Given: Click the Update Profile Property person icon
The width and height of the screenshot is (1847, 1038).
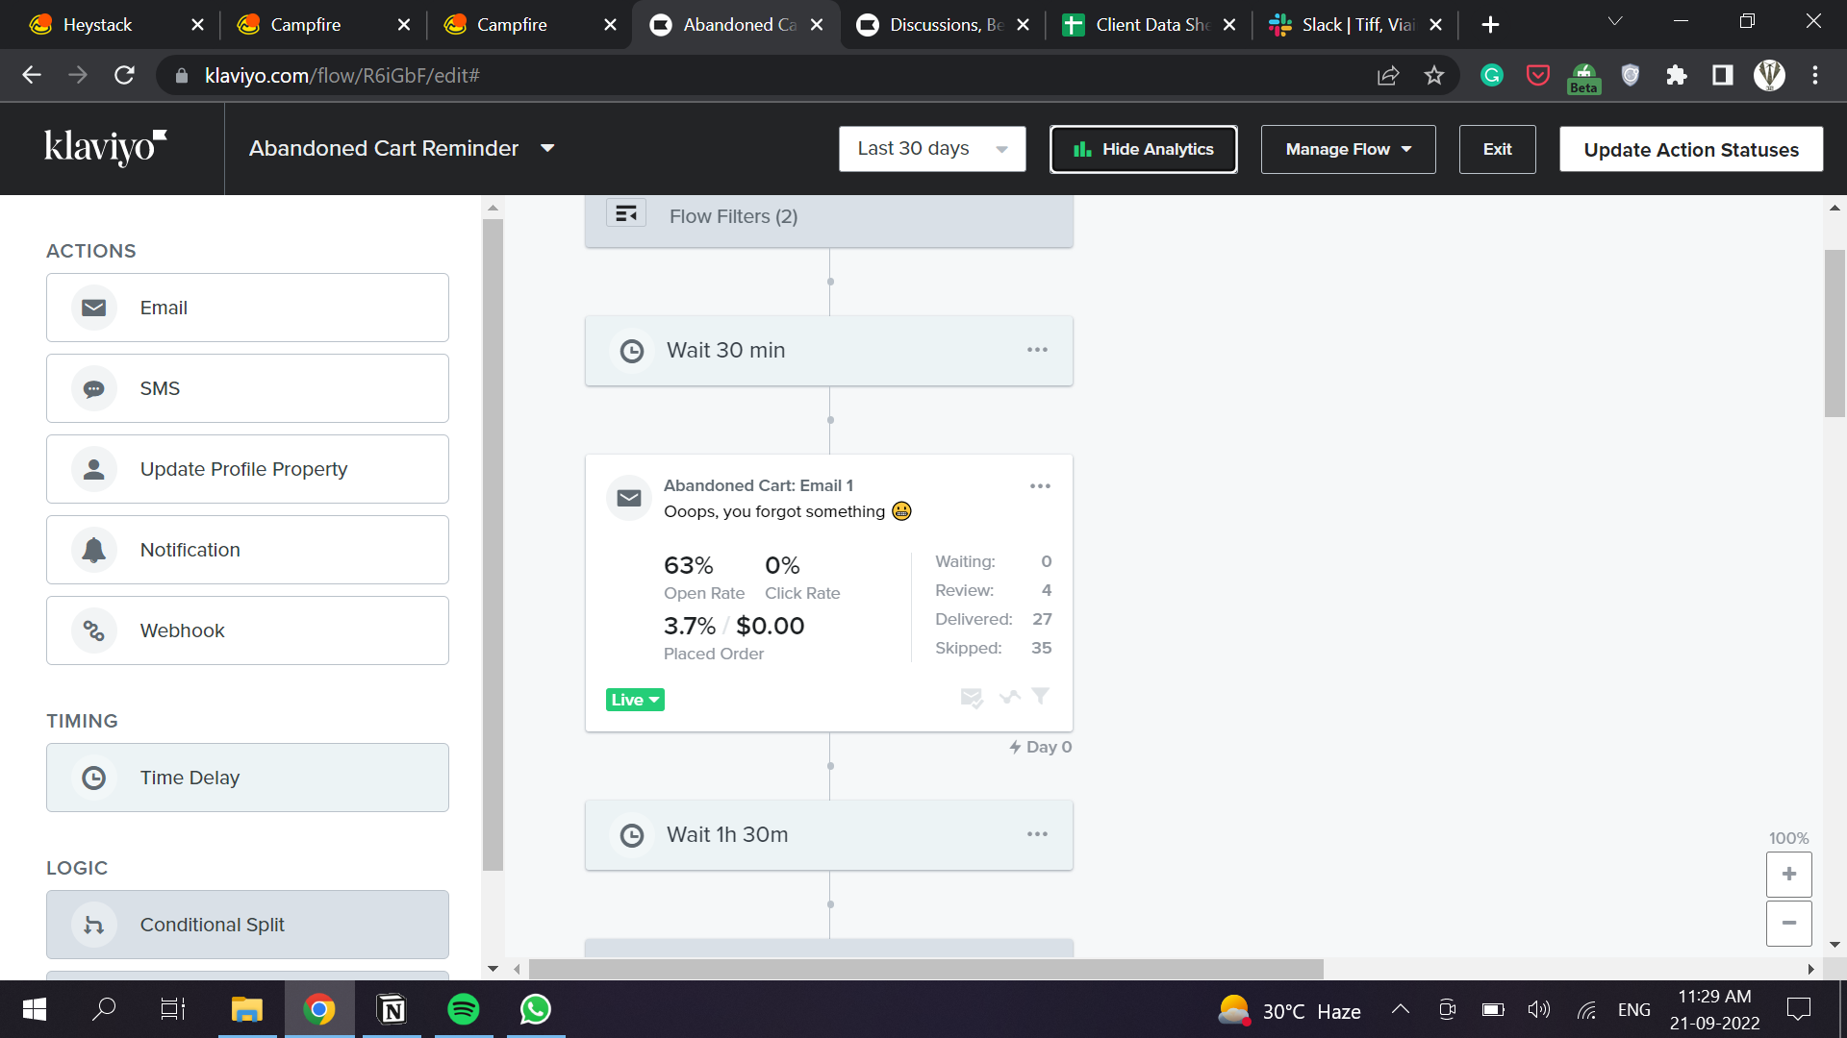Looking at the screenshot, I should coord(94,469).
